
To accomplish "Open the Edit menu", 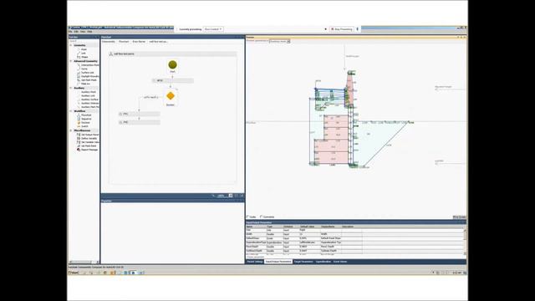I will [76, 32].
